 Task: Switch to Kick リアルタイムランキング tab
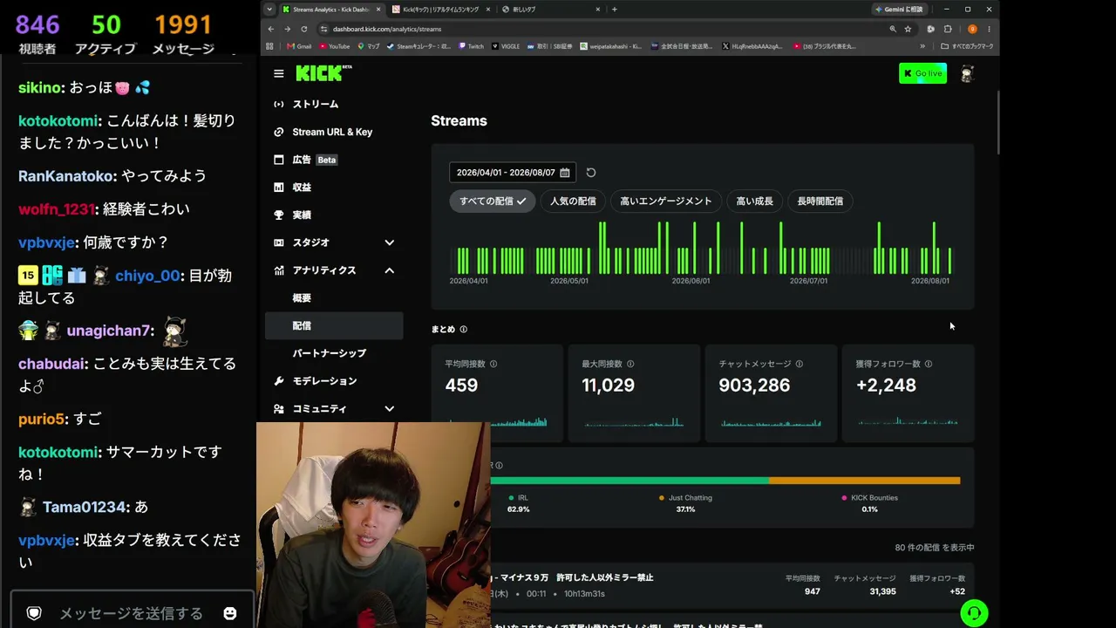point(440,10)
